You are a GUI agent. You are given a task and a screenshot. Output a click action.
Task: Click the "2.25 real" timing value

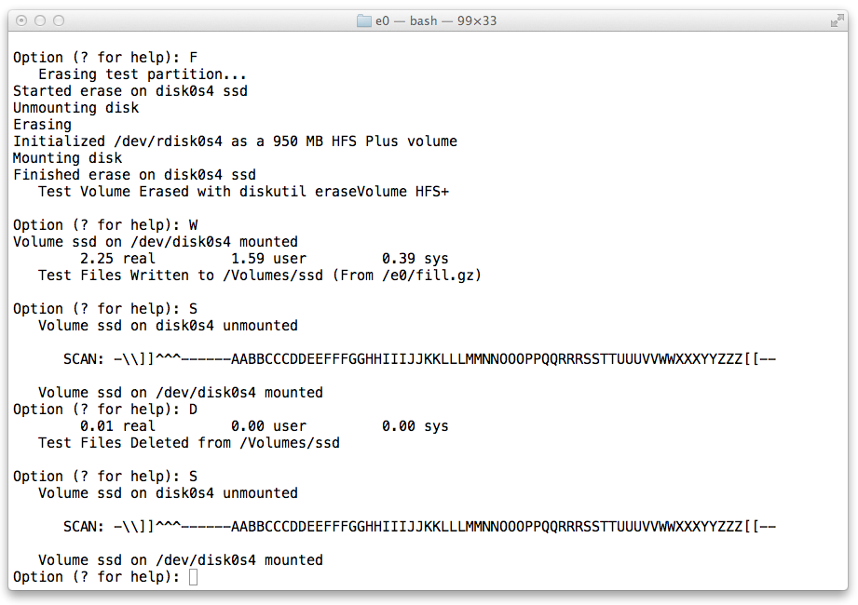pyautogui.click(x=117, y=259)
